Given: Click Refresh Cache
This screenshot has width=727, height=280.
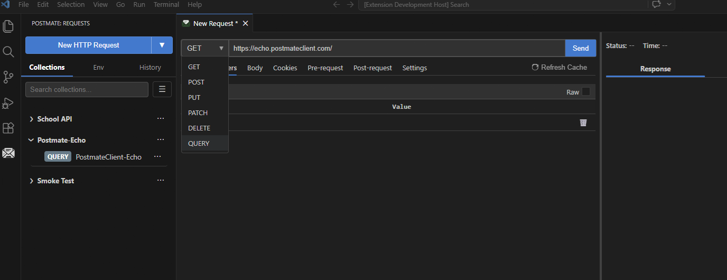Looking at the screenshot, I should pos(560,67).
